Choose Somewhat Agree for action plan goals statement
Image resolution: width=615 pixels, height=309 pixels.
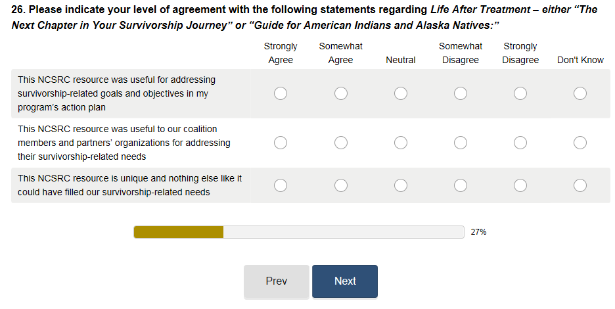click(x=340, y=93)
